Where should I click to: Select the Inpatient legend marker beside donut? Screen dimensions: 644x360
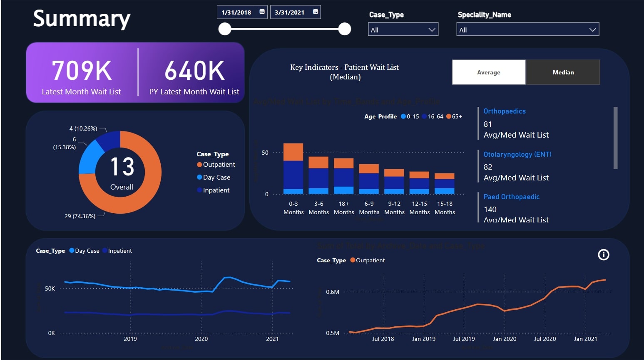pyautogui.click(x=199, y=190)
